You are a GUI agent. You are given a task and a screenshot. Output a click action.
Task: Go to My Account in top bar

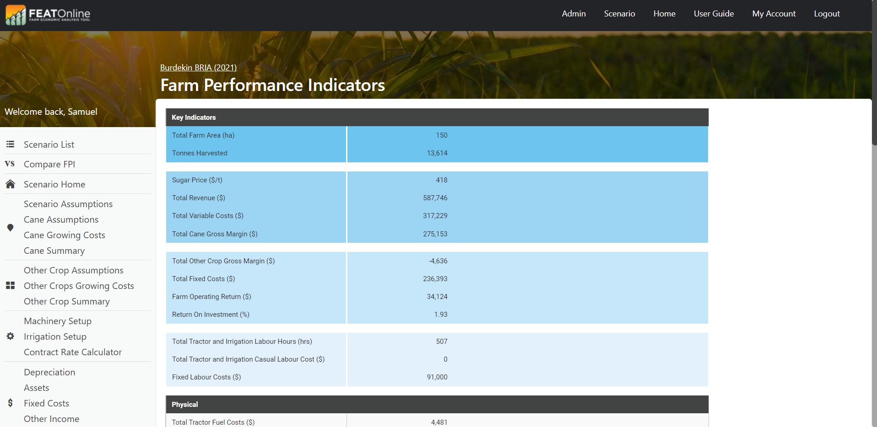774,14
